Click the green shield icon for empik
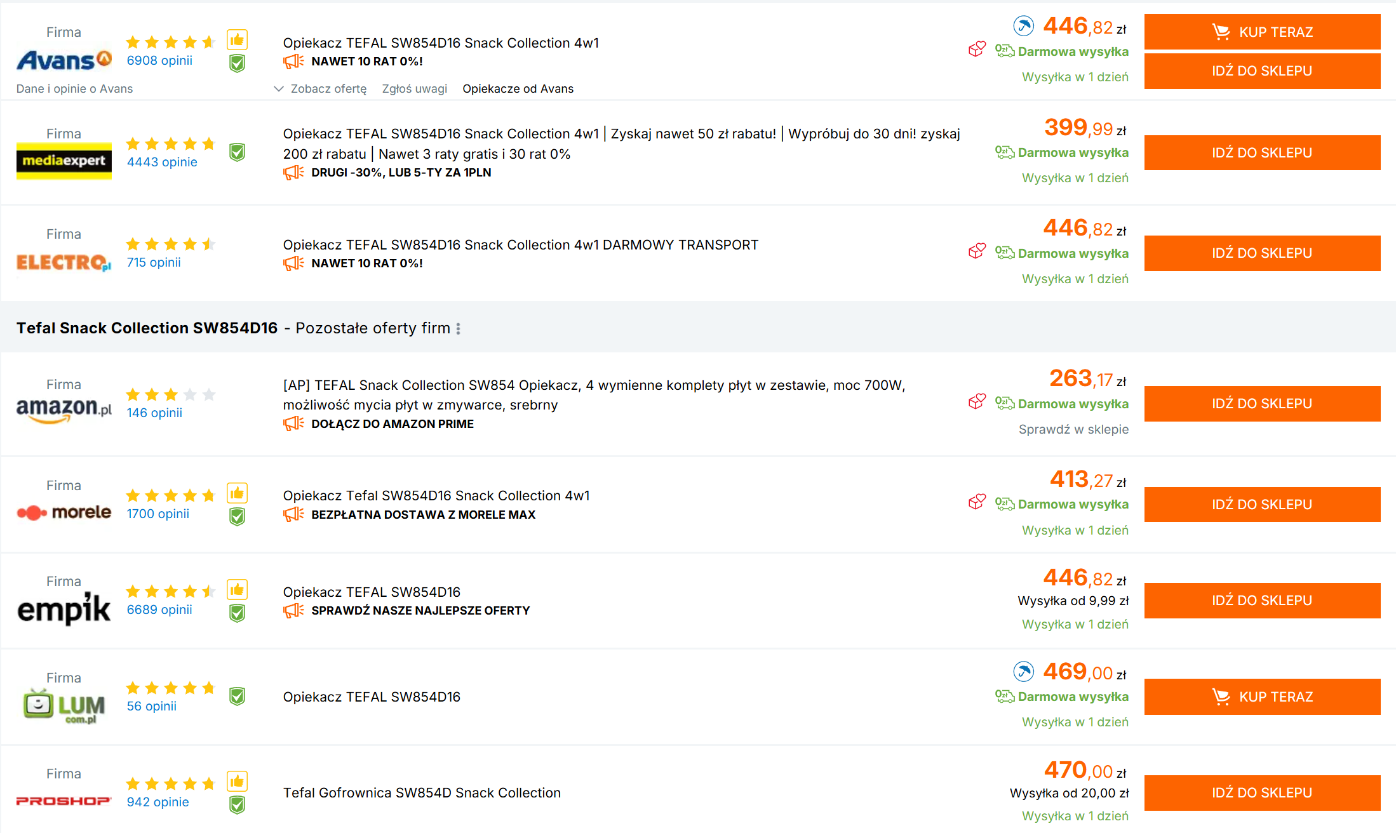The image size is (1396, 833). point(237,613)
